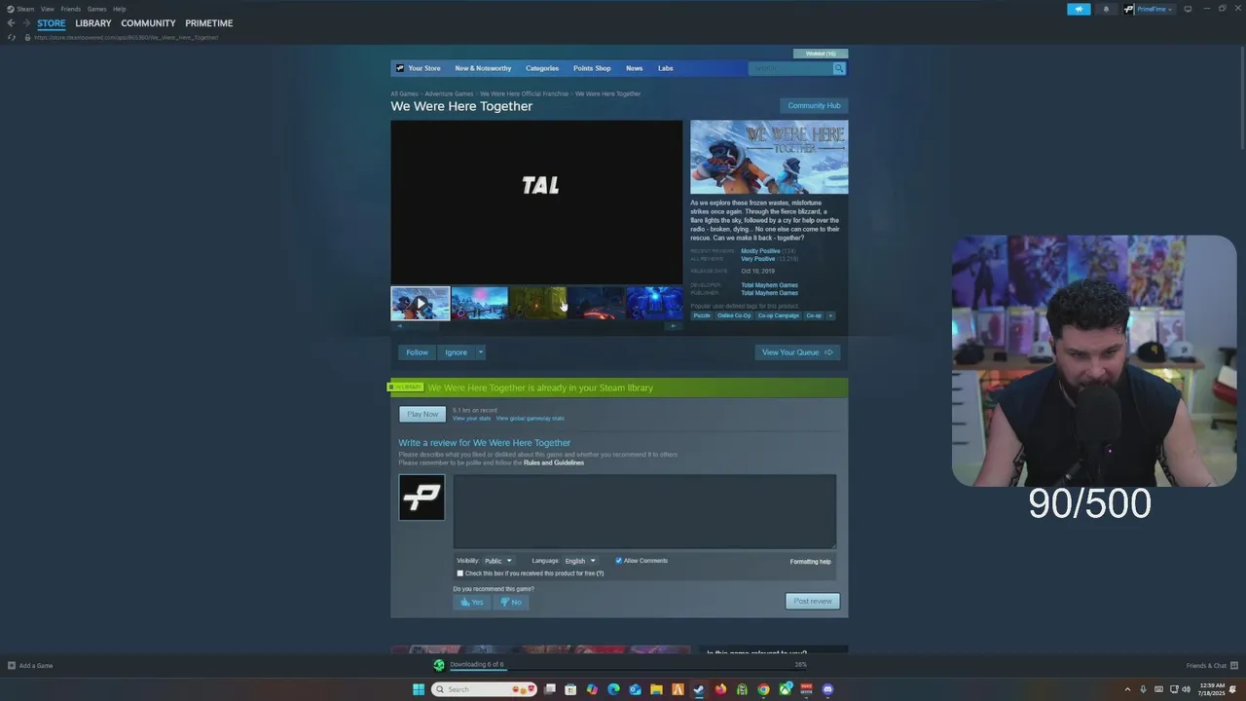Click thumbnail strip left scroll arrow
Screen dimensions: 1246x701
[x=400, y=326]
